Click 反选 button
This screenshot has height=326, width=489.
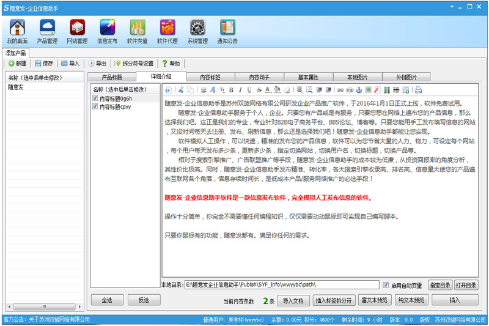click(x=144, y=300)
